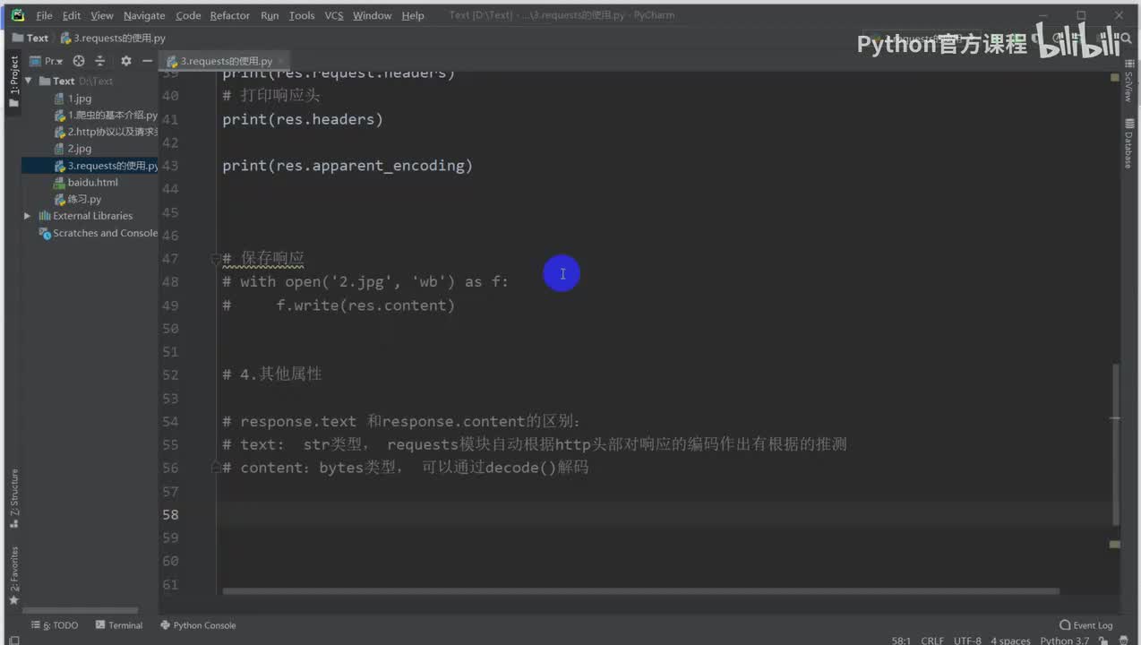Open the Python Console tool window
This screenshot has height=645, width=1141.
tap(198, 625)
